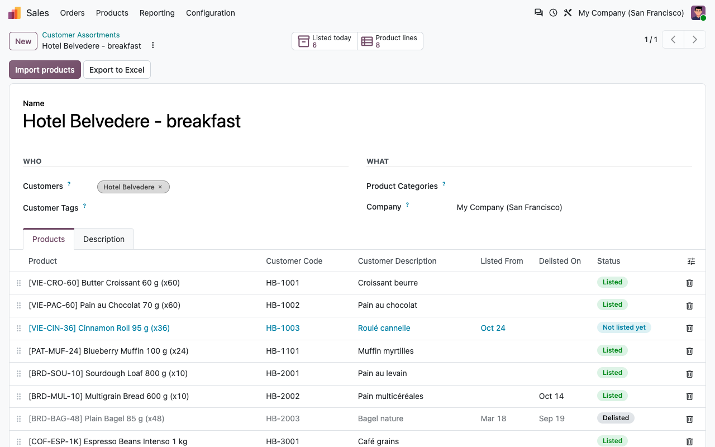This screenshot has width=715, height=447.
Task: Delete the Butter Croissant line
Action: click(x=689, y=283)
